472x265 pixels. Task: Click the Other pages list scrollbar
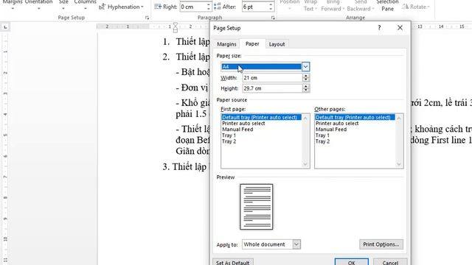pos(399,141)
